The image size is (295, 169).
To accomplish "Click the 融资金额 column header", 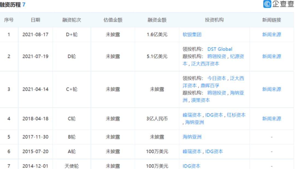I will click(x=157, y=20).
